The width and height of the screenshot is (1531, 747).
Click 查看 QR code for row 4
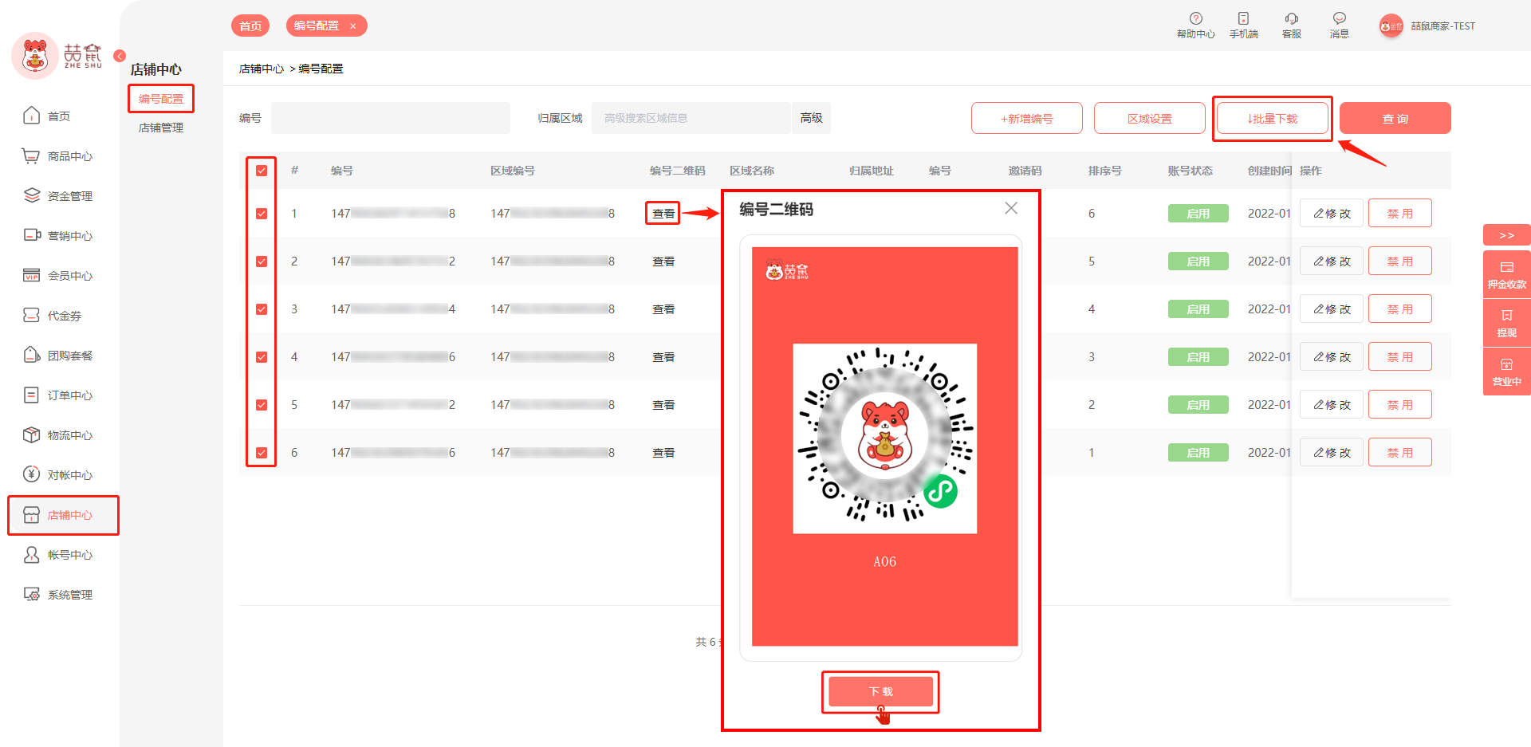click(663, 357)
